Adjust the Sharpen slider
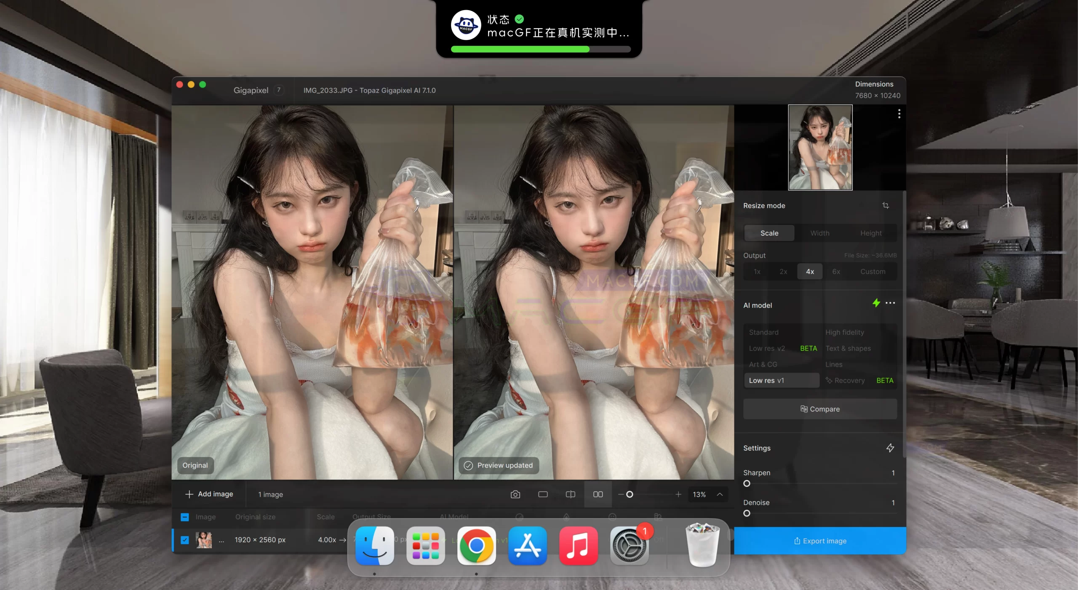This screenshot has height=590, width=1078. coord(747,484)
